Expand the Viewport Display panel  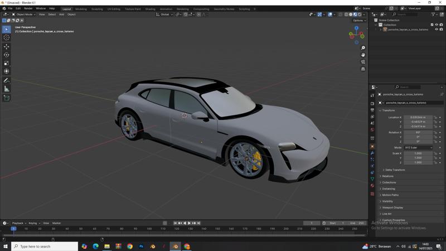click(x=392, y=207)
